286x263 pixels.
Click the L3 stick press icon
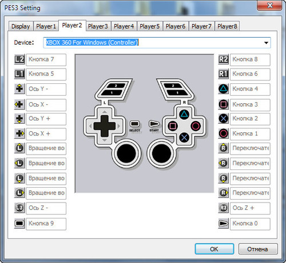point(19,208)
